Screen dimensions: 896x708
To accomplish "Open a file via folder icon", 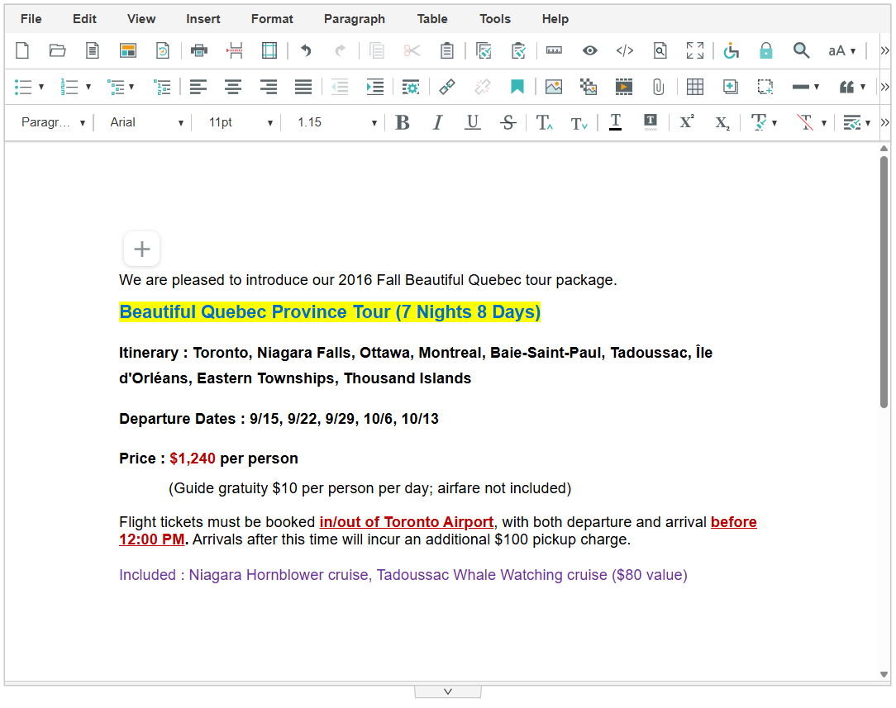I will click(x=57, y=51).
